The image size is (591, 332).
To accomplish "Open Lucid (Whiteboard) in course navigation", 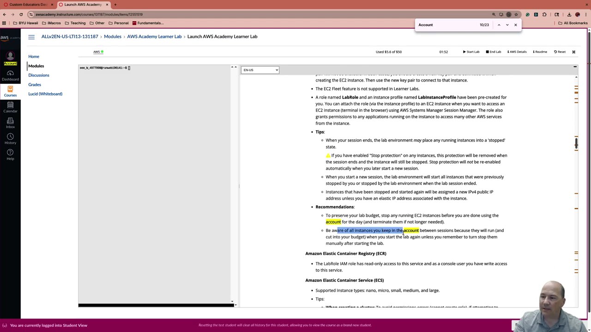I will pyautogui.click(x=45, y=94).
